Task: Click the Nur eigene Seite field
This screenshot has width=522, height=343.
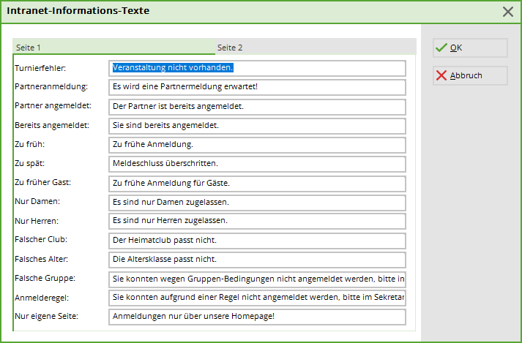Action: [256, 317]
